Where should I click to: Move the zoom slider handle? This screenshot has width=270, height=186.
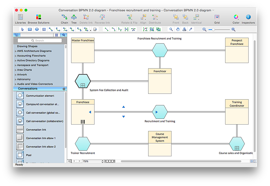click(213, 30)
